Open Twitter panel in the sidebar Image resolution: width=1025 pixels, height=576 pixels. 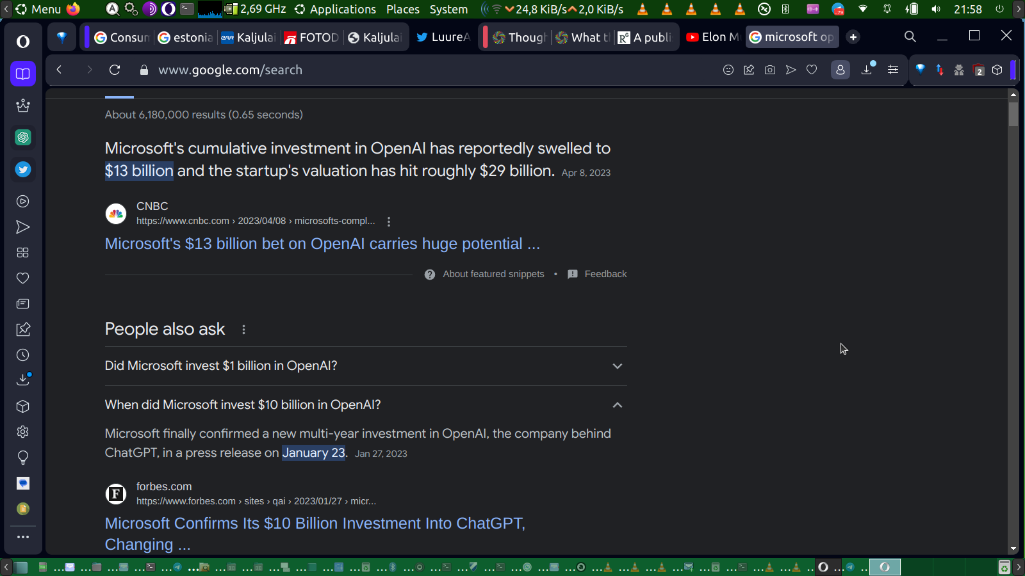coord(23,169)
